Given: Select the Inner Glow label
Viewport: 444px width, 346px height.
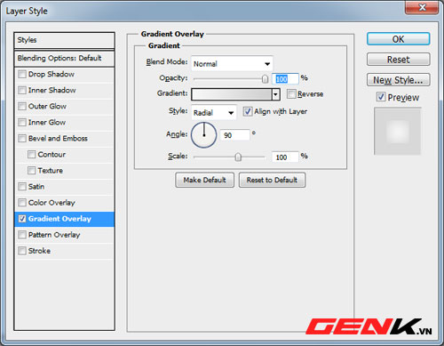Looking at the screenshot, I should click(x=47, y=122).
